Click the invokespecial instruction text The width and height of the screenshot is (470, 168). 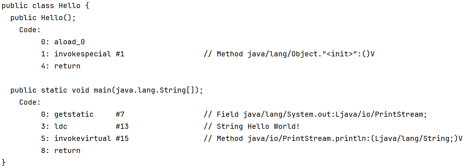click(x=82, y=54)
